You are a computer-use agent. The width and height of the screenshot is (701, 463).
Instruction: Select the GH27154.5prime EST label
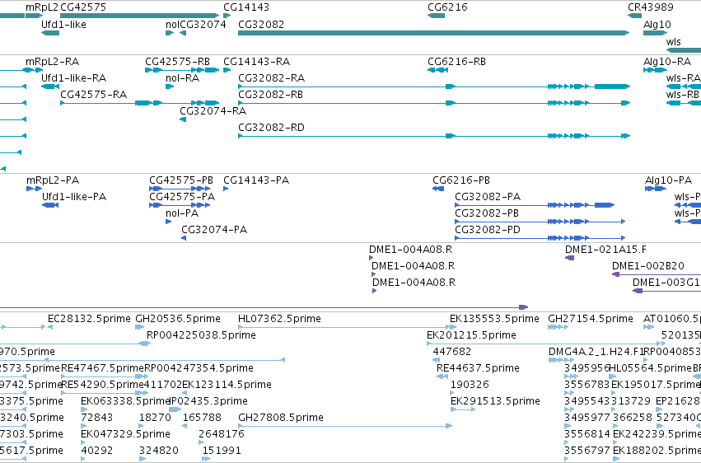(591, 319)
